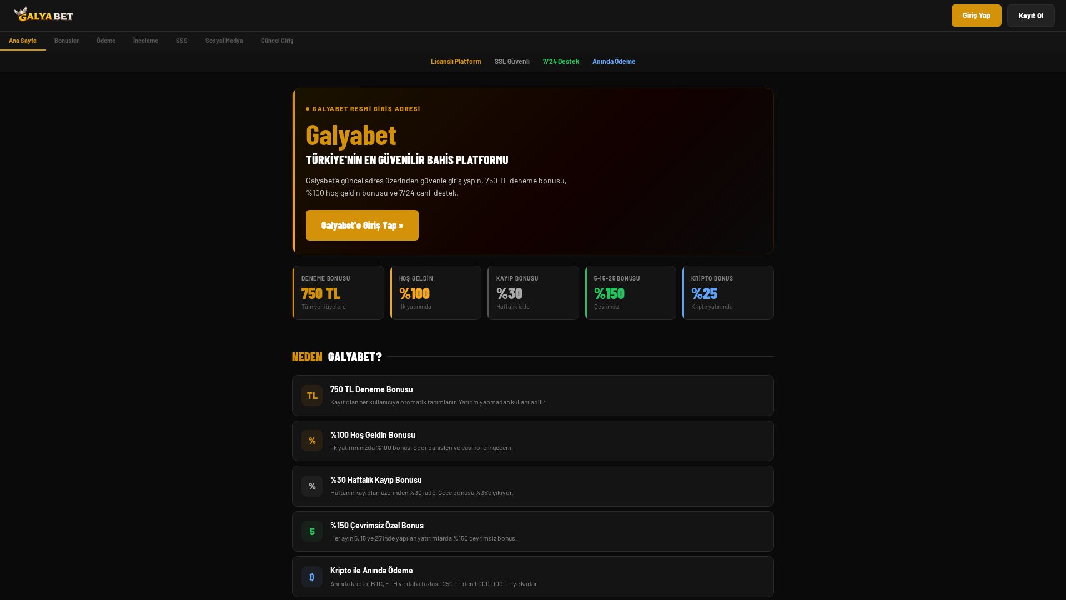The height and width of the screenshot is (600, 1066).
Task: Click the Her ayın 5, 15 ve 25'inde description
Action: [424, 538]
